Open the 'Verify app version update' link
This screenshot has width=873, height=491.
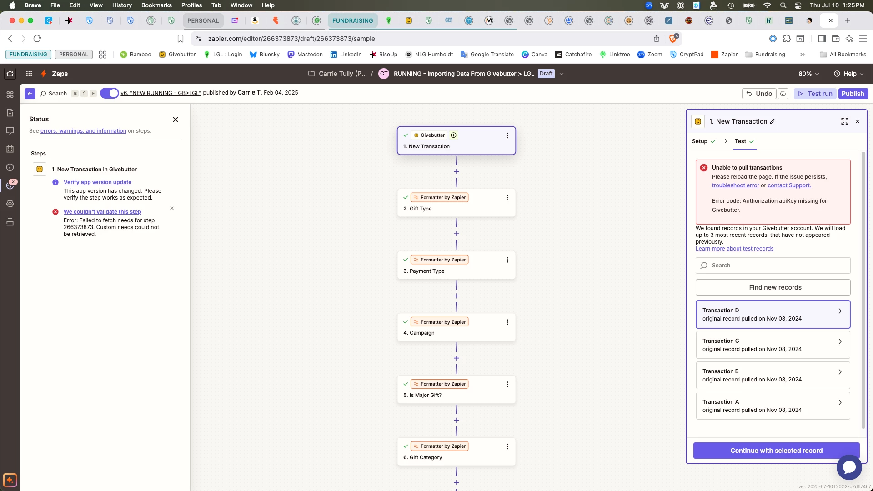pyautogui.click(x=97, y=182)
